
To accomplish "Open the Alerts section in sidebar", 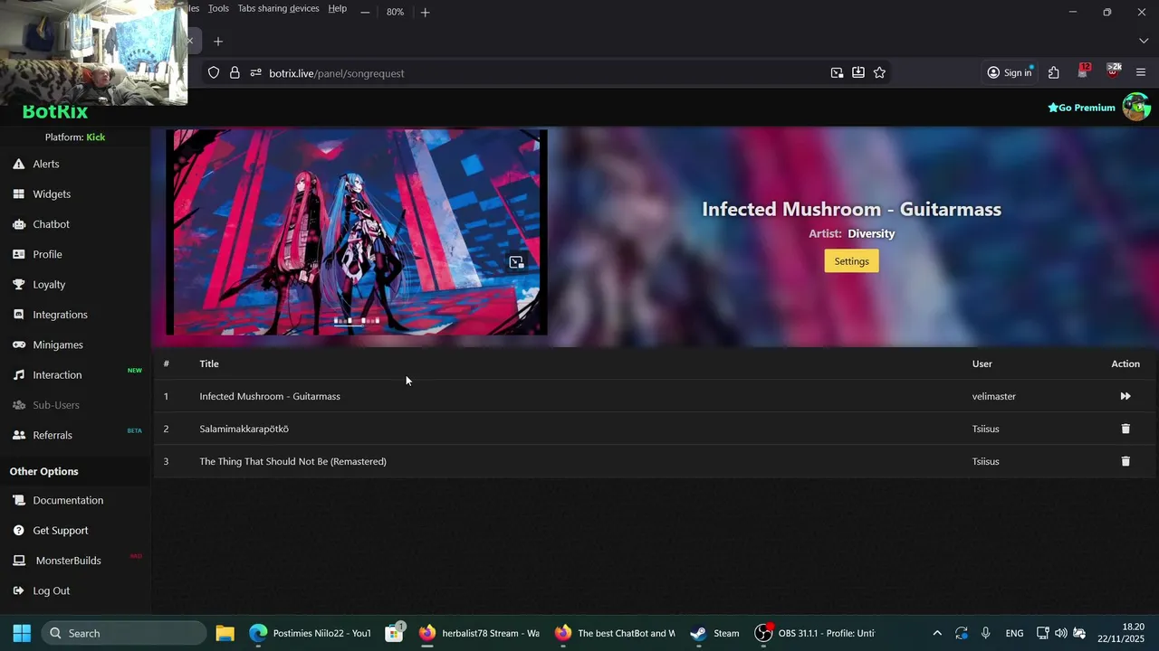I will tap(46, 164).
